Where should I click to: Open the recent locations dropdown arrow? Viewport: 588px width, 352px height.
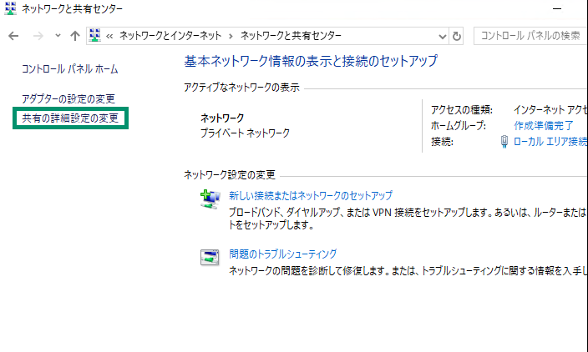click(x=58, y=36)
